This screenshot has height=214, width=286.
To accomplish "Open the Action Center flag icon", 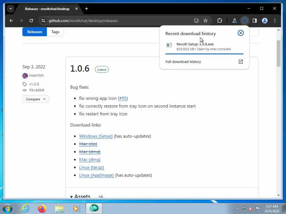I will click(x=258, y=209).
